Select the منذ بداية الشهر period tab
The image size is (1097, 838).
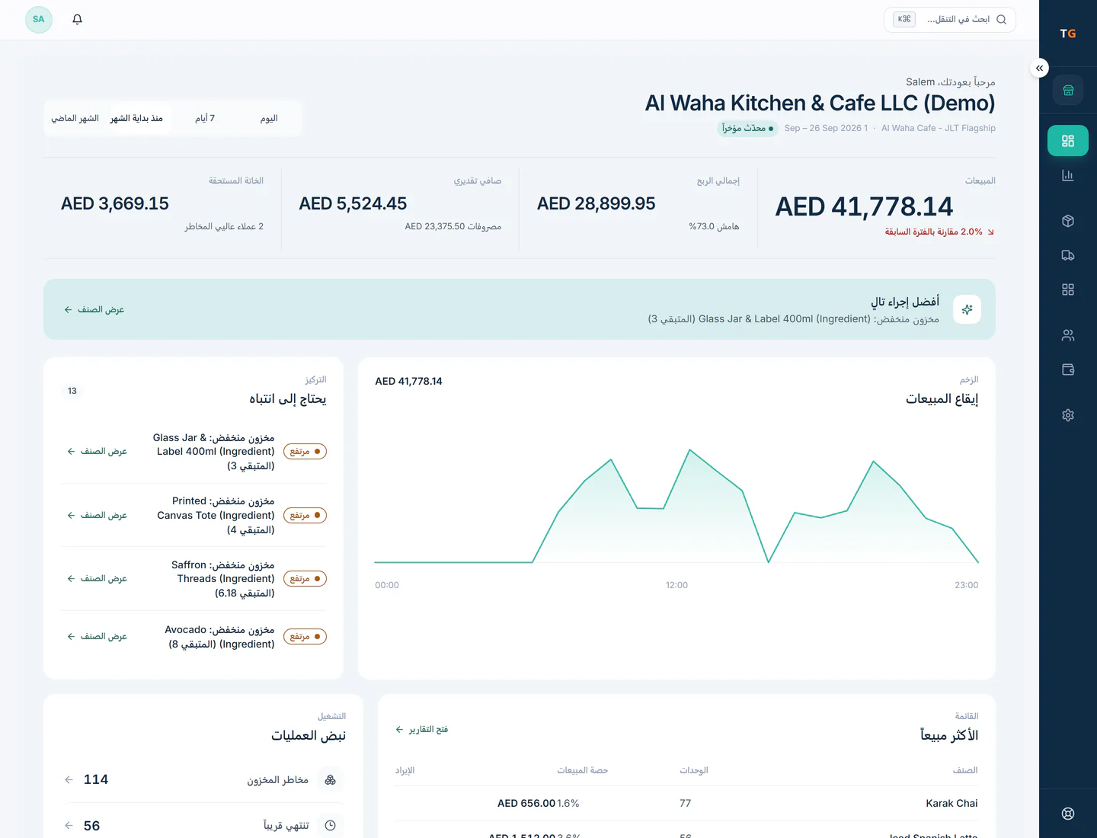[x=136, y=118]
